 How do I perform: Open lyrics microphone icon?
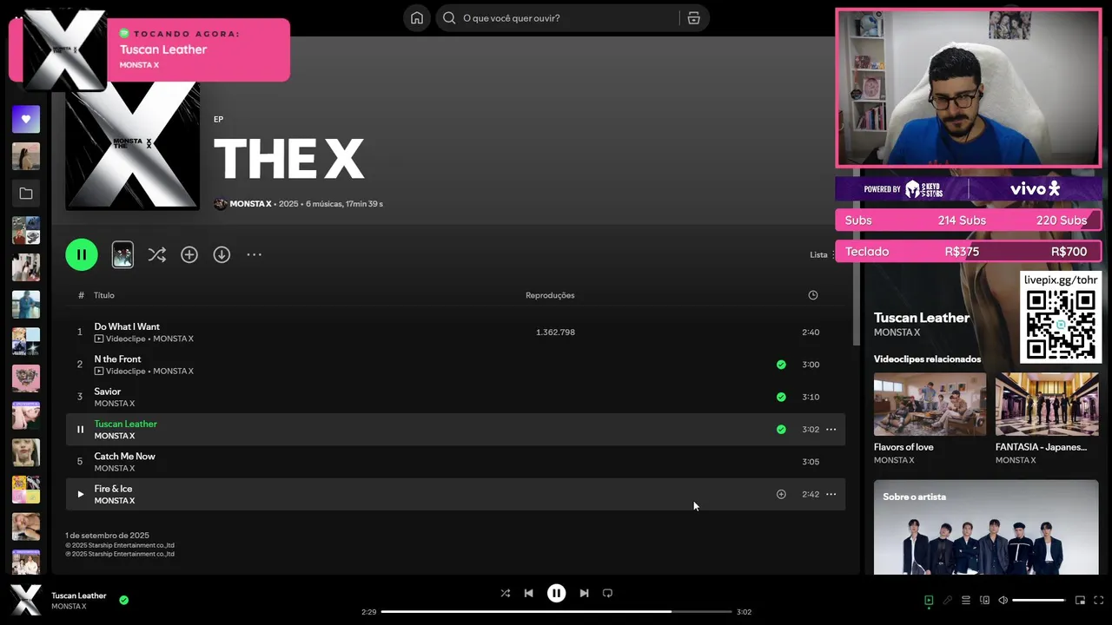[947, 600]
